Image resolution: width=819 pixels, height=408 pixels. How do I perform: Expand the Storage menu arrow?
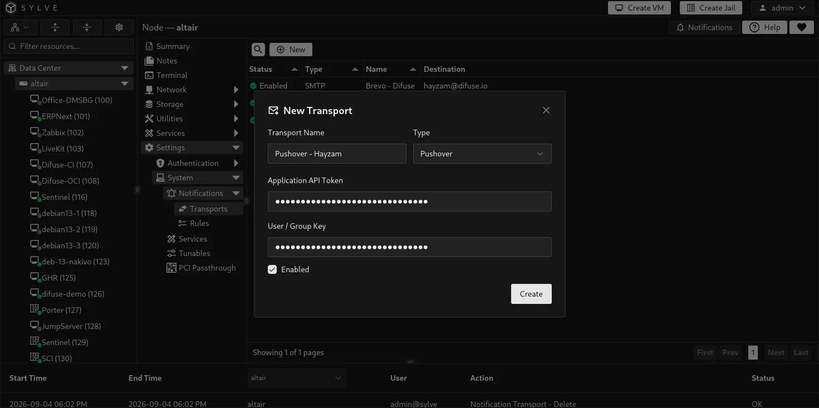(237, 104)
